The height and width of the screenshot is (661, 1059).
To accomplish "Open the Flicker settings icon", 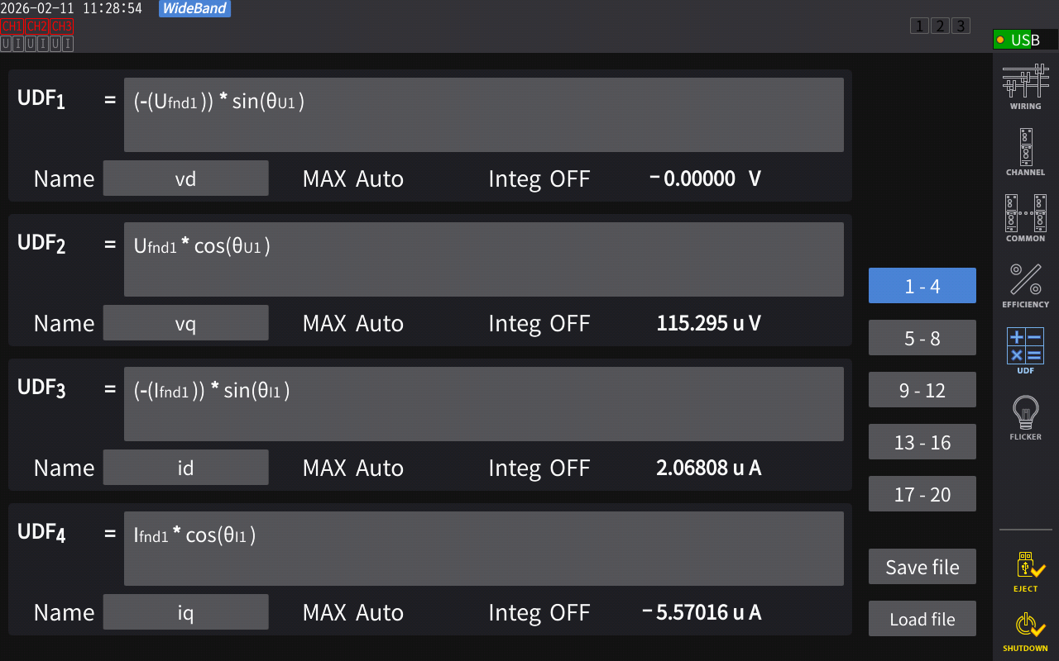I will pyautogui.click(x=1025, y=416).
